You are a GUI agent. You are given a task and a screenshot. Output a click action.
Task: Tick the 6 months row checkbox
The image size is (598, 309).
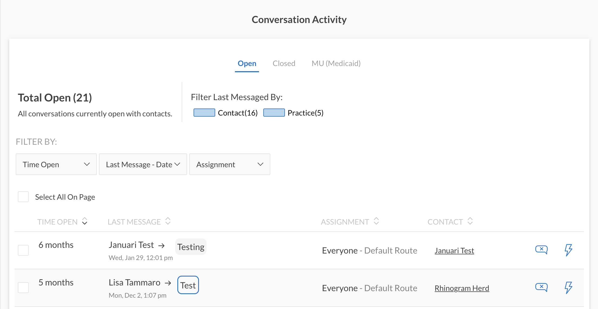23,250
